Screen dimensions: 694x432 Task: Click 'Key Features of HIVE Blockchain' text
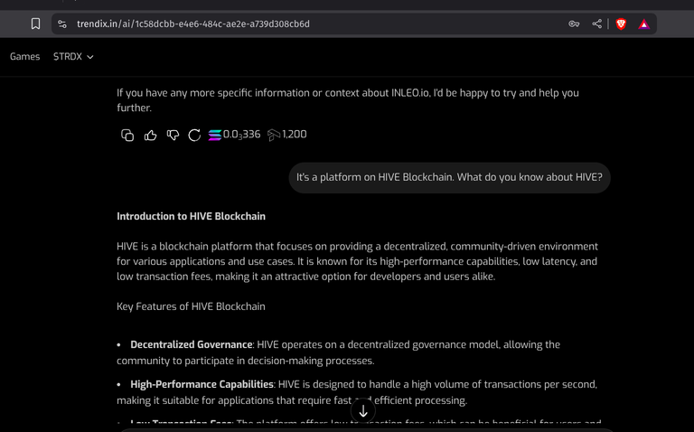(x=192, y=306)
